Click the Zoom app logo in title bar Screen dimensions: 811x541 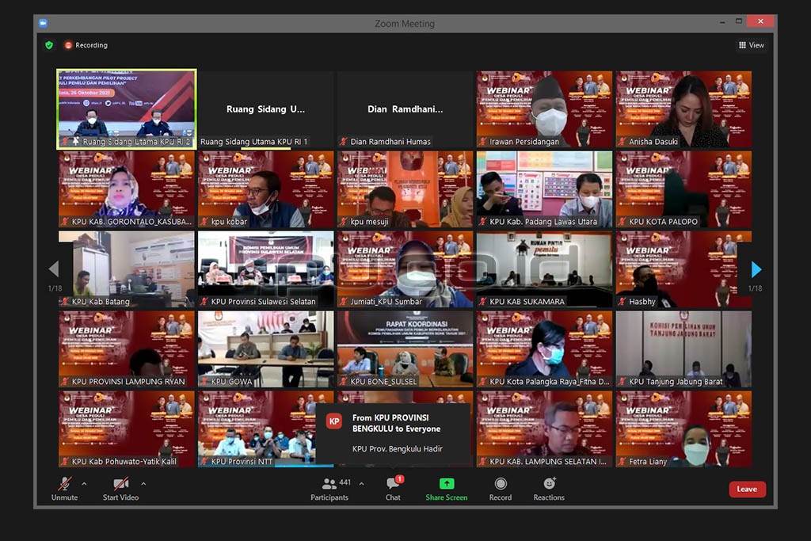click(x=43, y=23)
